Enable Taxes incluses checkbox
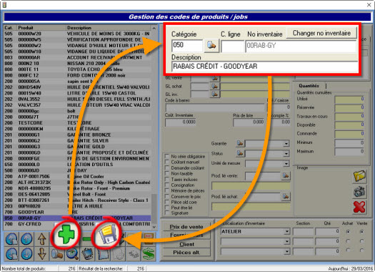375x272 pixels. click(167, 179)
